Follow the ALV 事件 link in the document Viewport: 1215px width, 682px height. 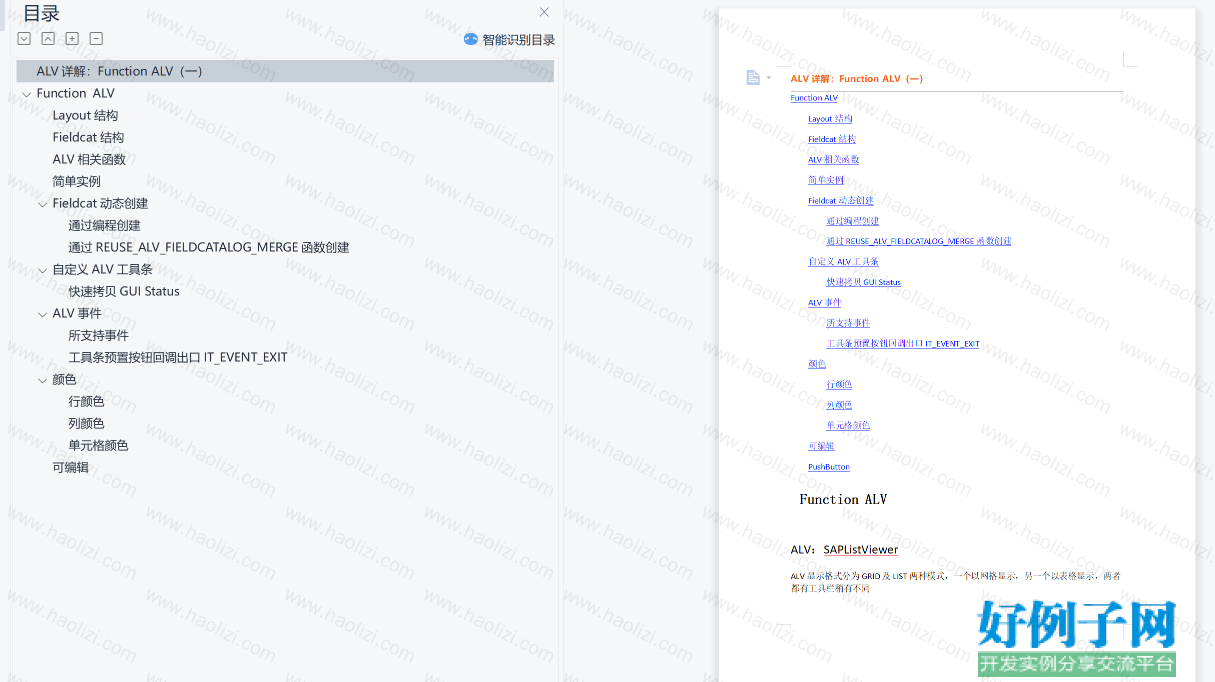pyautogui.click(x=825, y=302)
